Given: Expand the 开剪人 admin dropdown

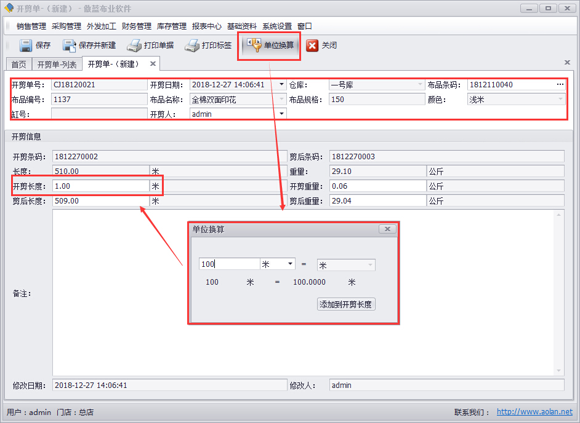Looking at the screenshot, I should click(x=282, y=114).
